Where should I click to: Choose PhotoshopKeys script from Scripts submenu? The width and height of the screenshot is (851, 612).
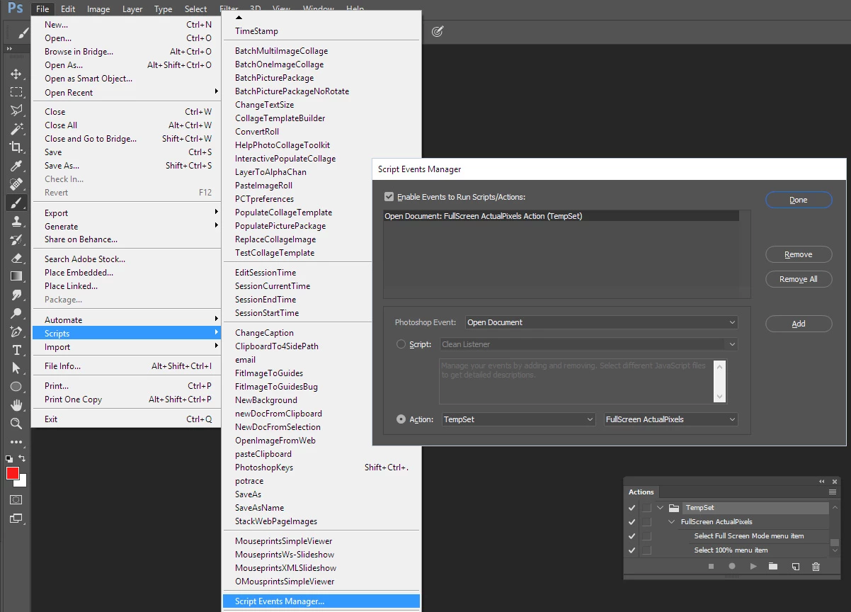321,467
